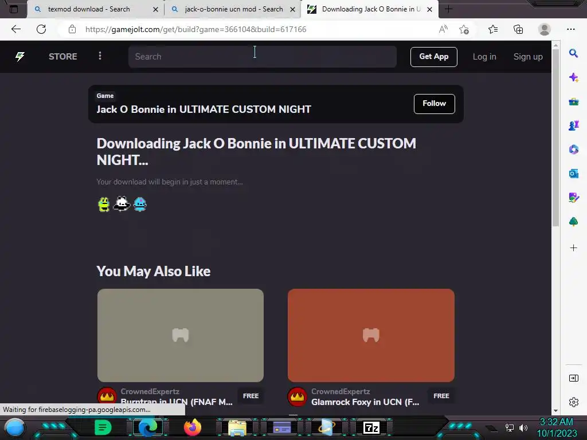587x440 pixels.
Task: Open the Jack O Bonnie game title link
Action: click(204, 109)
